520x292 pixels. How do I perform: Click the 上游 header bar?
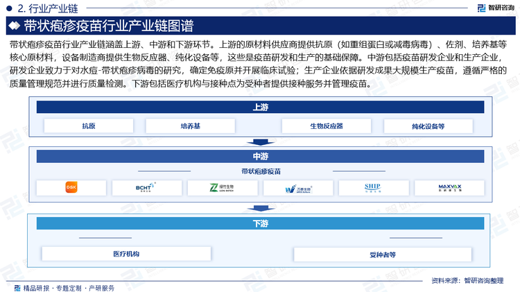coord(260,108)
